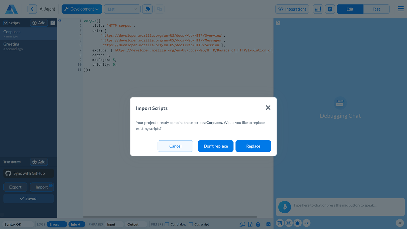407x229 pixels.
Task: Expand the Last version dropdown
Action: pos(122,9)
